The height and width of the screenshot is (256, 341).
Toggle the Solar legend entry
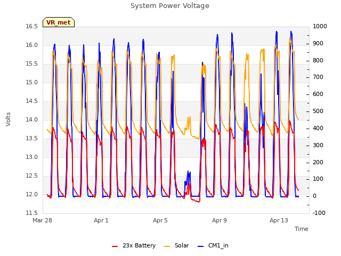[x=176, y=245]
